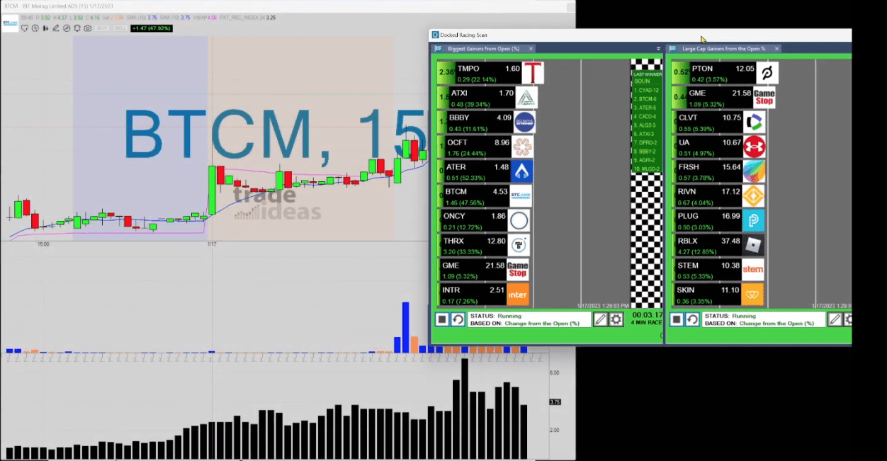
Task: Click the Docked Racing Scan title bar
Action: coord(640,35)
